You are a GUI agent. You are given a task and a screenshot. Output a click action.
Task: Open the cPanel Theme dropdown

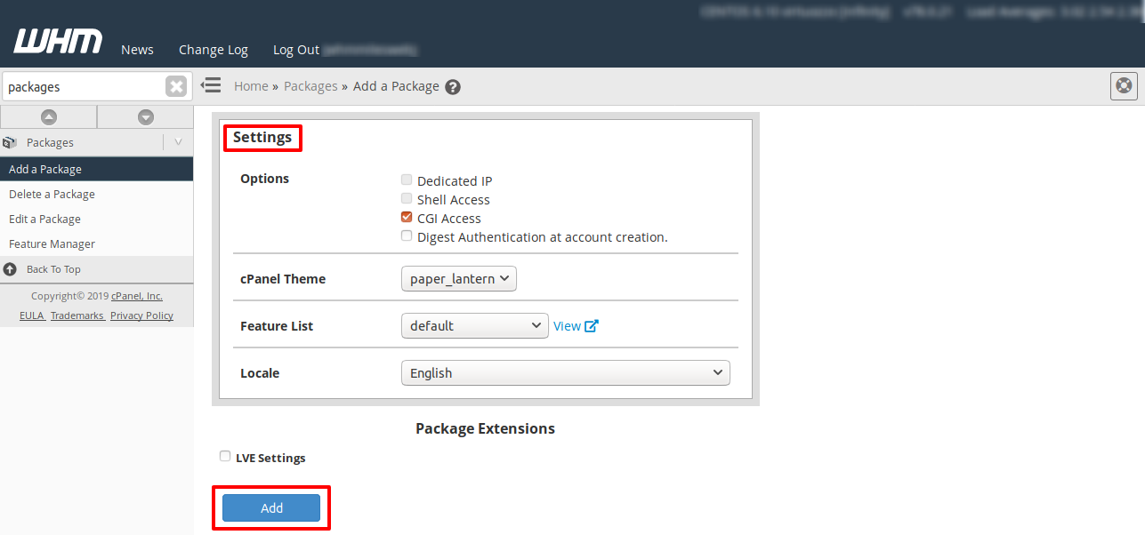(x=458, y=279)
